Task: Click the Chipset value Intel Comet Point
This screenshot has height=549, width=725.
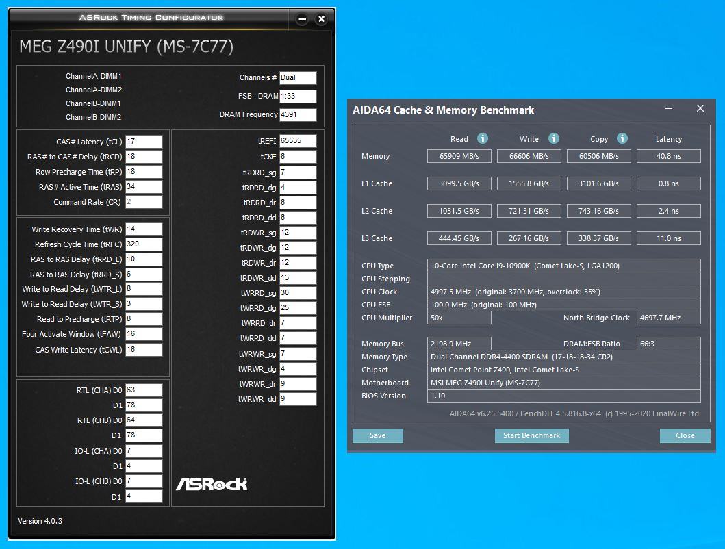Action: [x=563, y=370]
